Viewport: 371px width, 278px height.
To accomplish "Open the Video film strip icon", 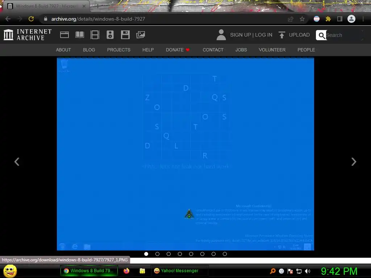I will click(x=95, y=35).
